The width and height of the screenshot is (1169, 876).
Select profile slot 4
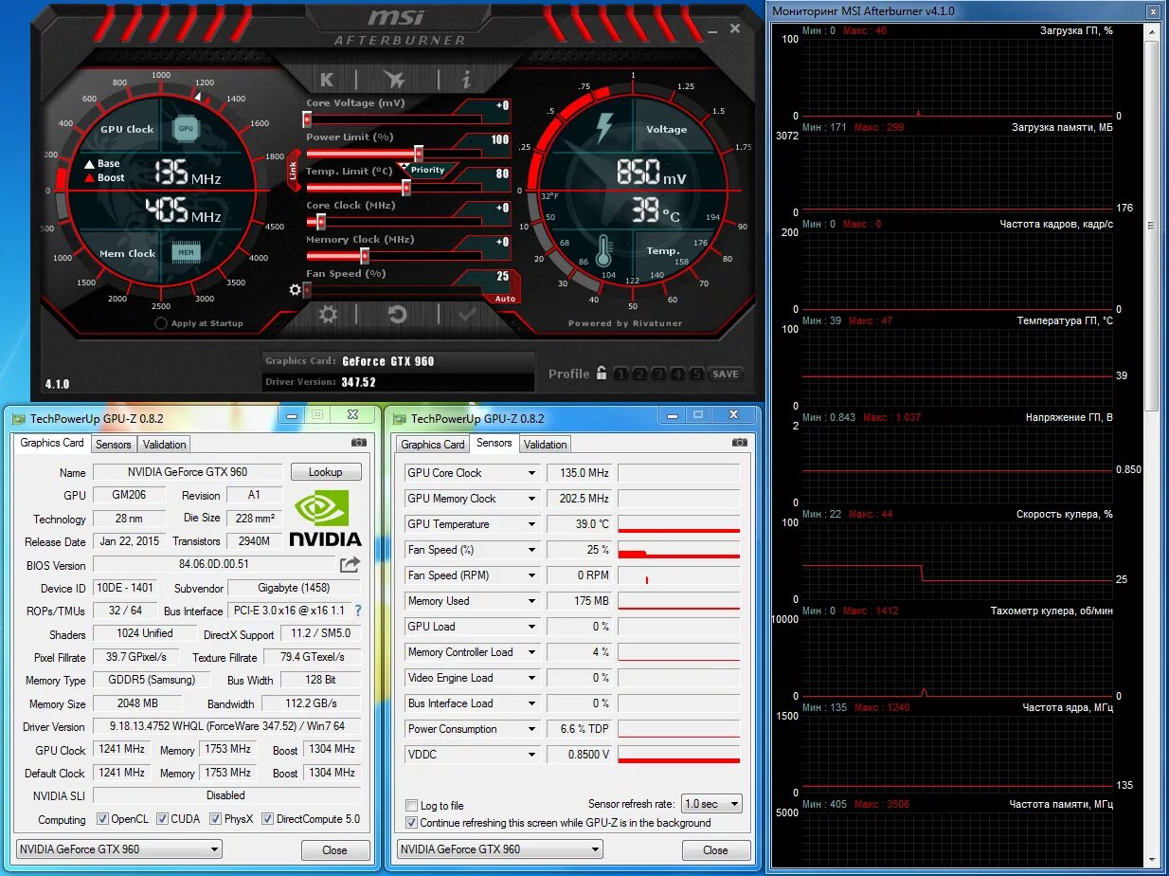(x=677, y=374)
